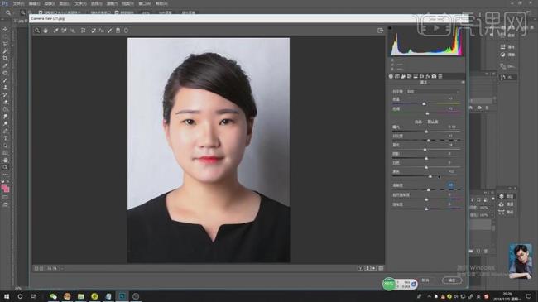
Task: Select the Radial Filter tool
Action: 127,31
